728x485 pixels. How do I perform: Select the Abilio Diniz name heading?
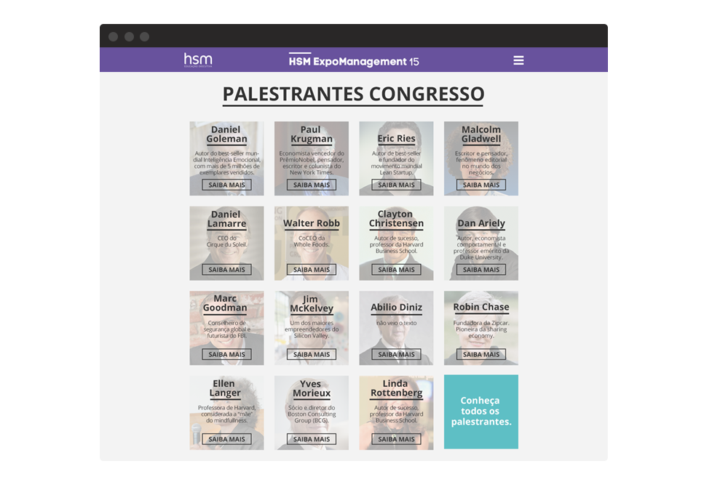[x=396, y=308]
